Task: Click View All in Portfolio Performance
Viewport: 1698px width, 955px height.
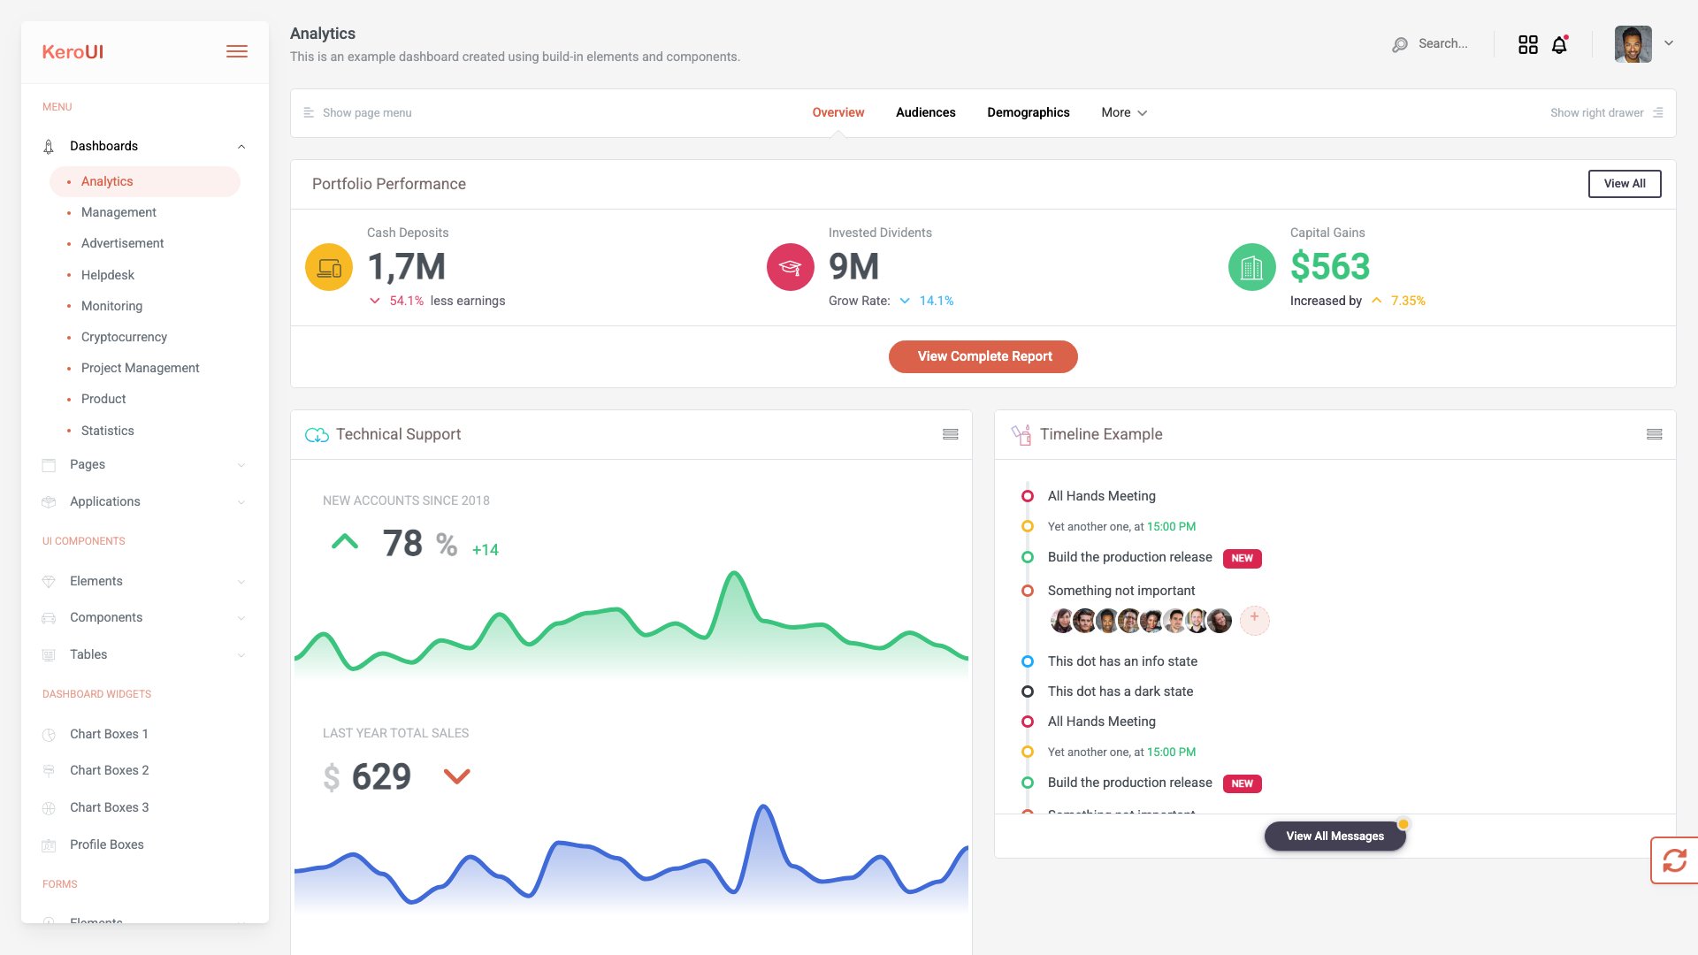Action: pyautogui.click(x=1624, y=184)
